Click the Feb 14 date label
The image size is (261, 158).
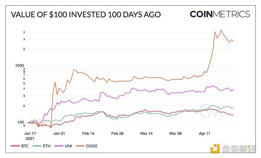tap(88, 133)
